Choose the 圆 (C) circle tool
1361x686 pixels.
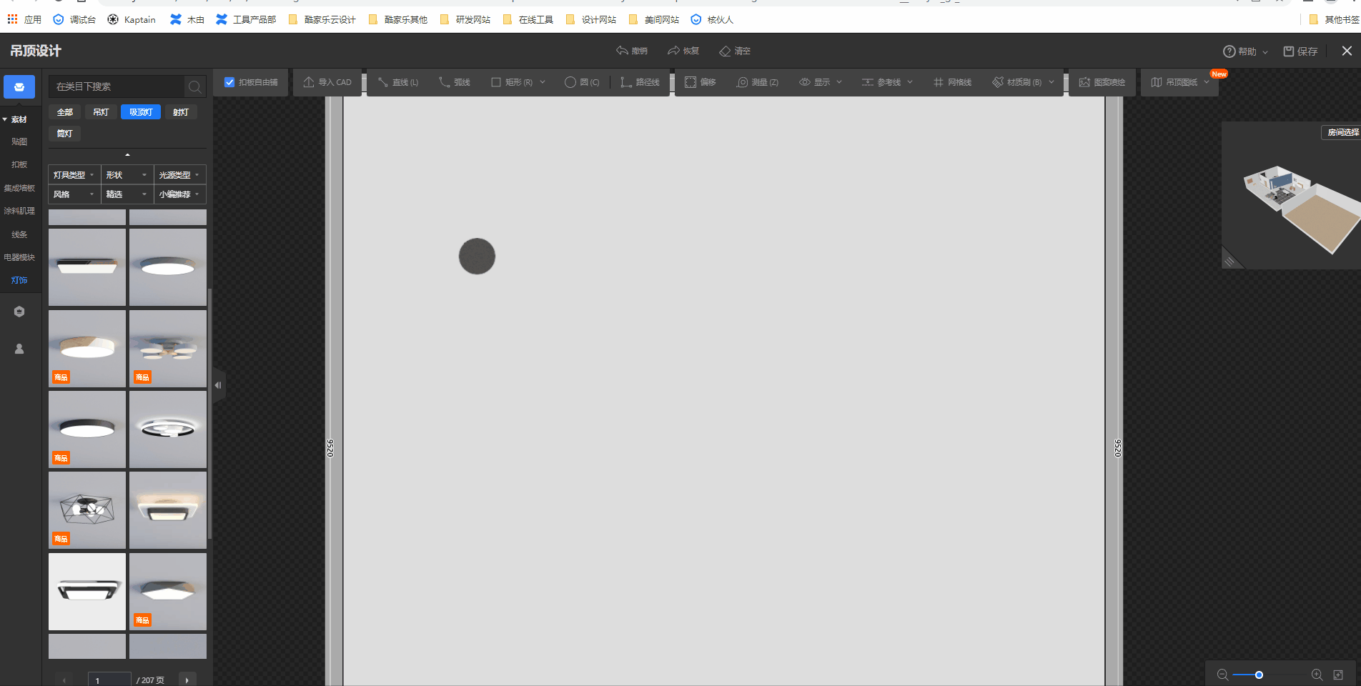(x=582, y=82)
